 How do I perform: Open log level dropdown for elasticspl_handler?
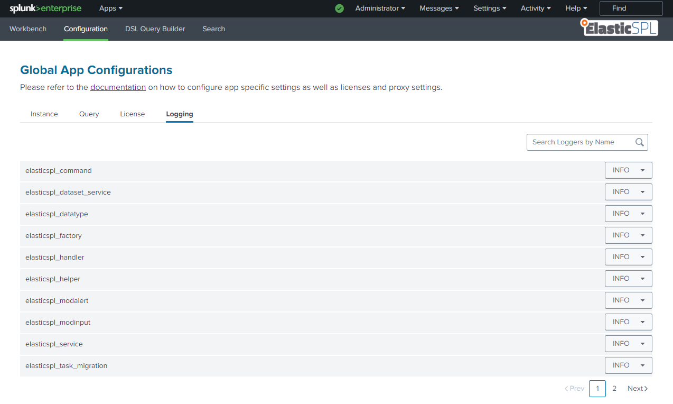[628, 257]
